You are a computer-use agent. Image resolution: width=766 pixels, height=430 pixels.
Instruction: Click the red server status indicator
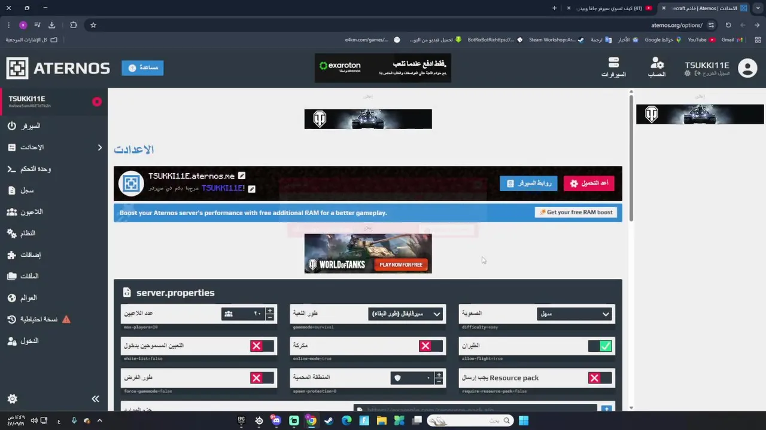pos(97,102)
